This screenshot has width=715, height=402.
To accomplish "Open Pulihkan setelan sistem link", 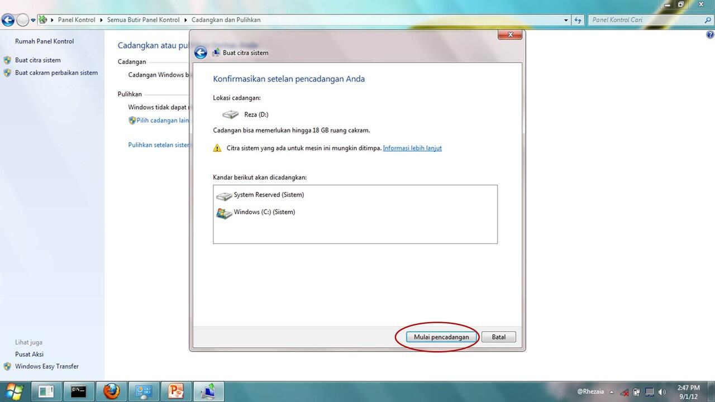I will [159, 145].
